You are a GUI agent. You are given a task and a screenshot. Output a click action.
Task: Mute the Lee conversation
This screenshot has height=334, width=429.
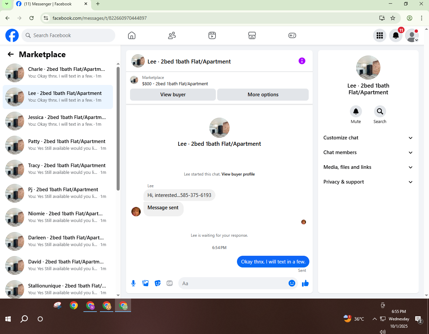click(356, 111)
